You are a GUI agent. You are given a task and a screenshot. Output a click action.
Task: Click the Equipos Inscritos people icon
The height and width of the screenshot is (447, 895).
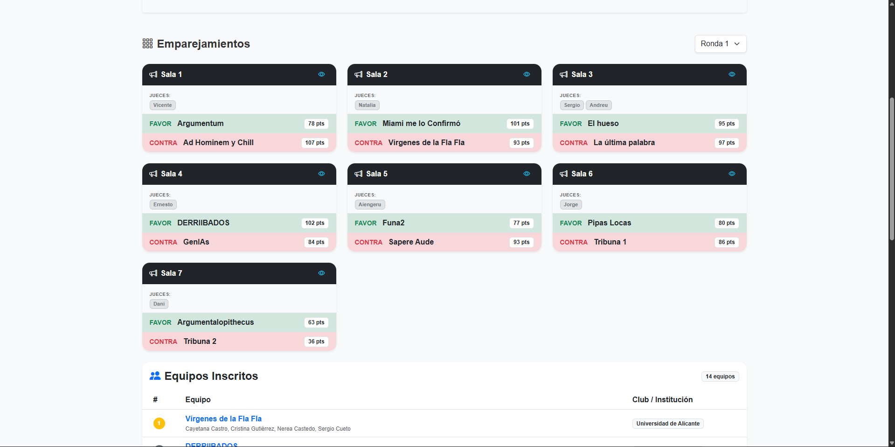[x=155, y=376]
